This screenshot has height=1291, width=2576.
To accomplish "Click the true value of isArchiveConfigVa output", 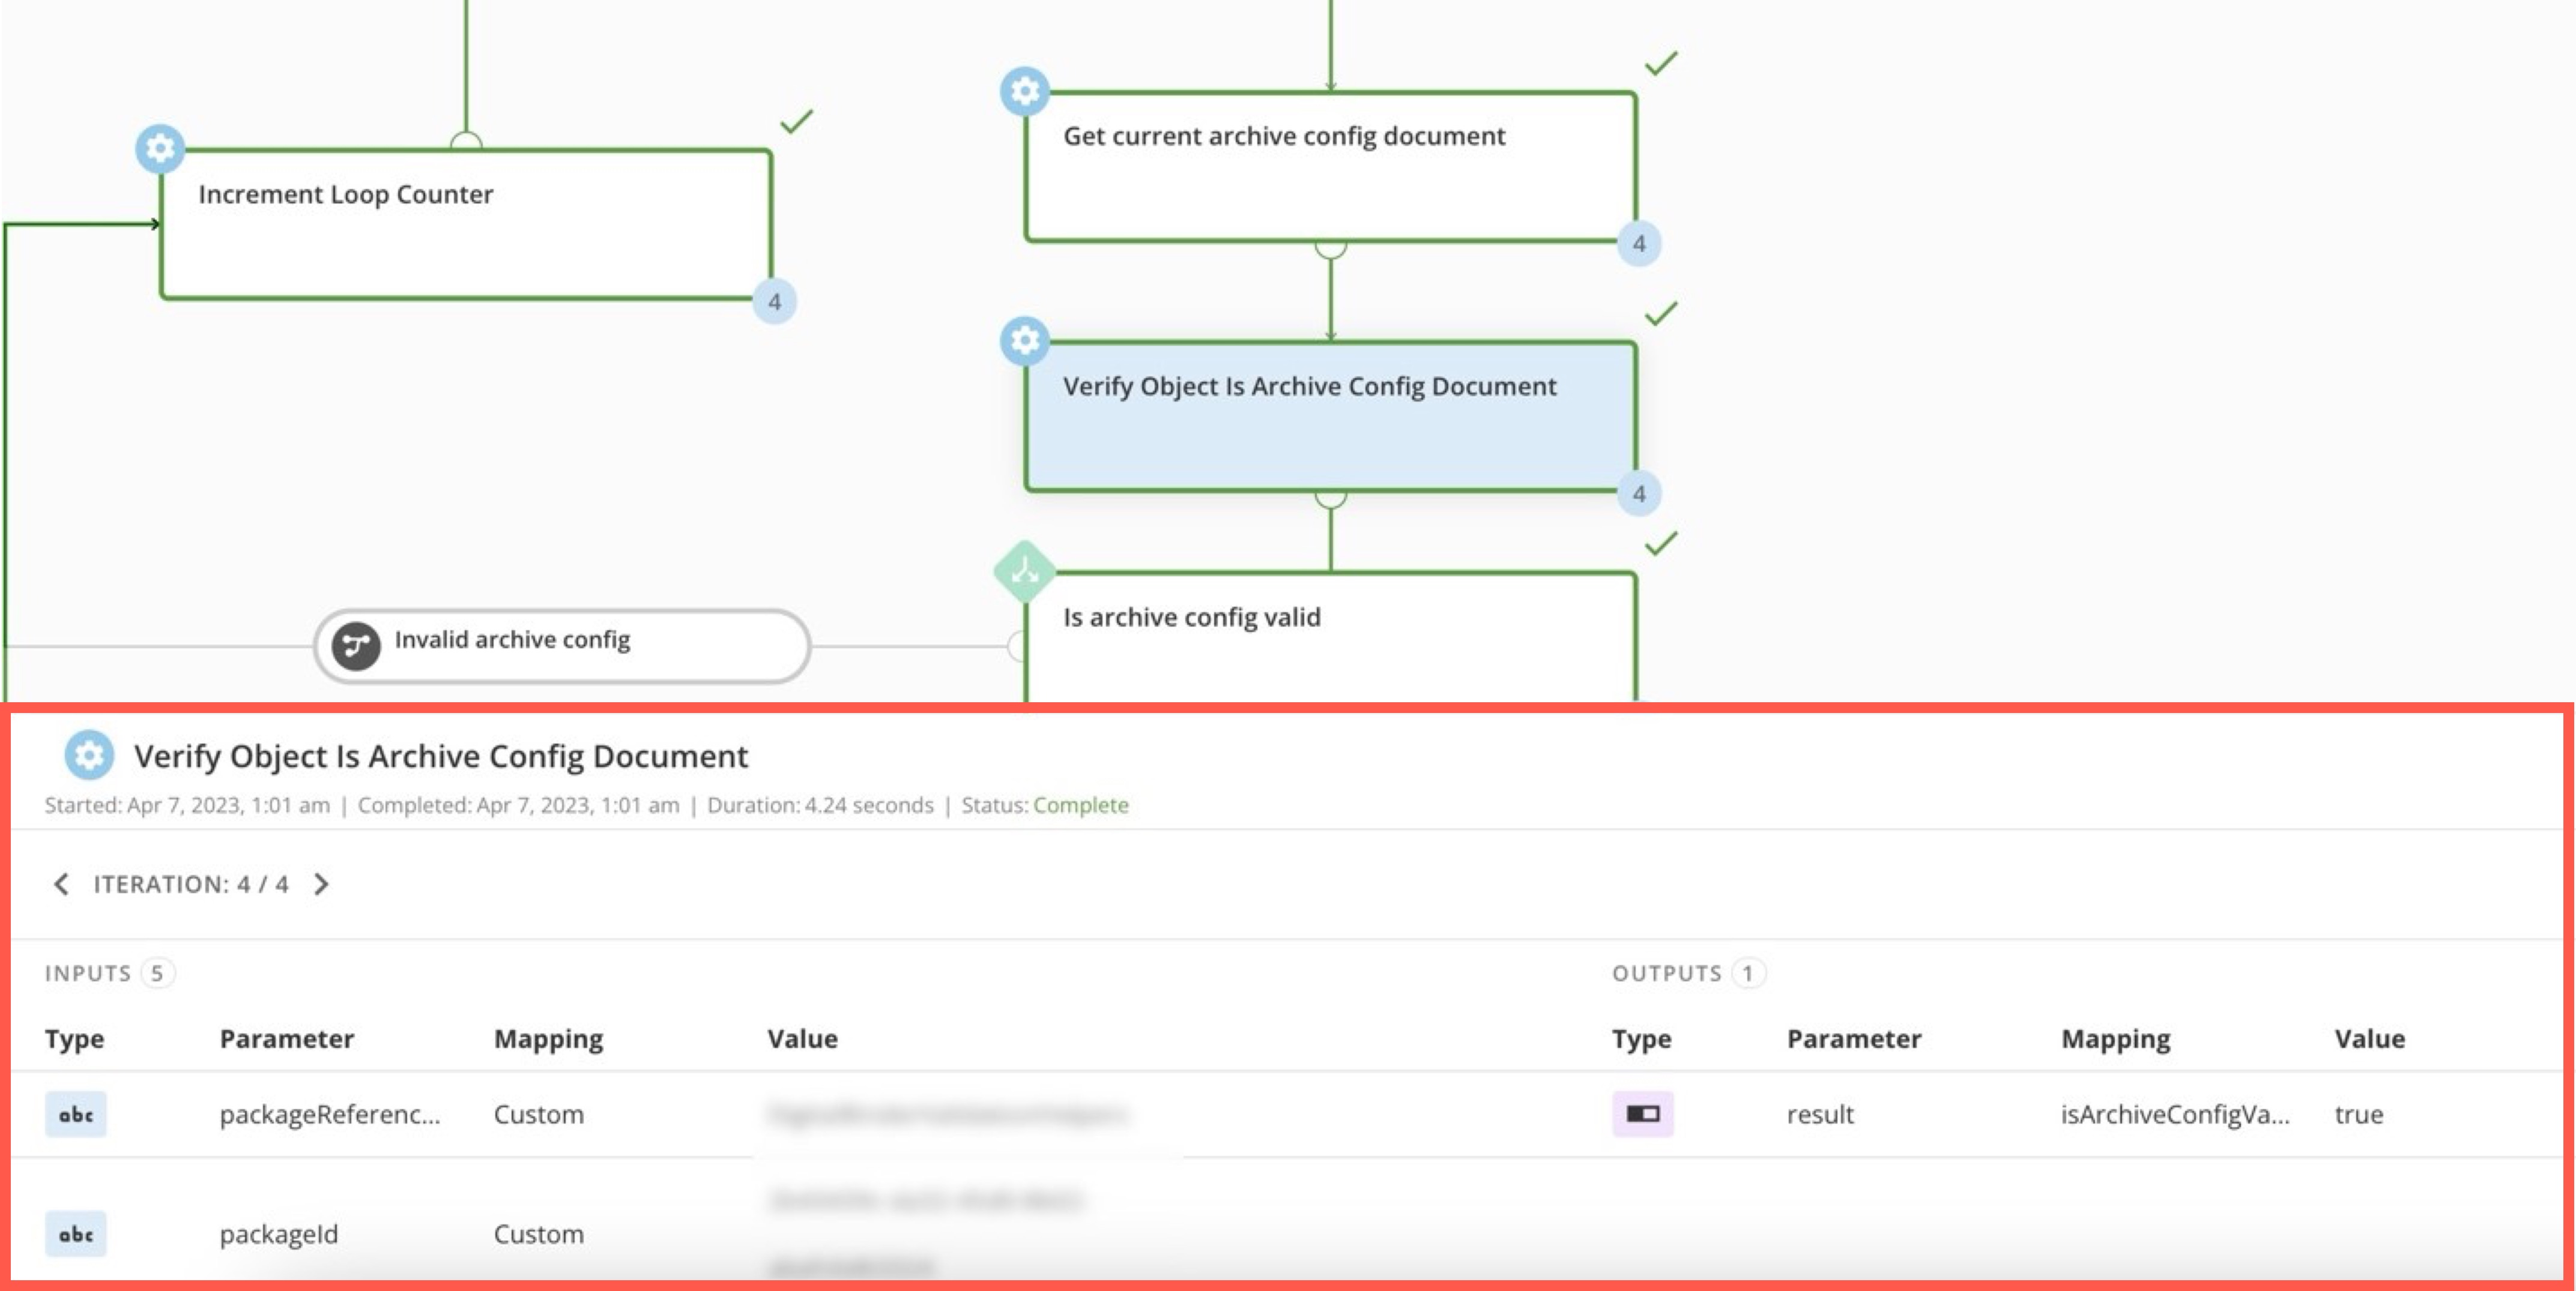I will pyautogui.click(x=2361, y=1114).
